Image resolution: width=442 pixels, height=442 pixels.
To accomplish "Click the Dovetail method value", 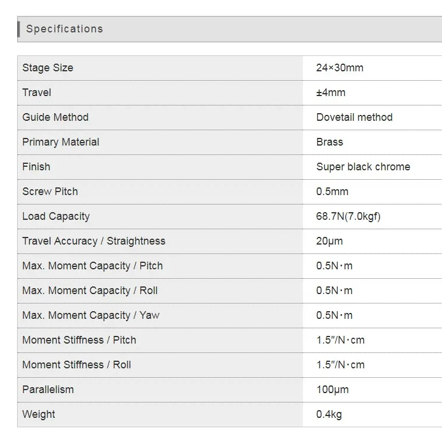I will pyautogui.click(x=354, y=117).
